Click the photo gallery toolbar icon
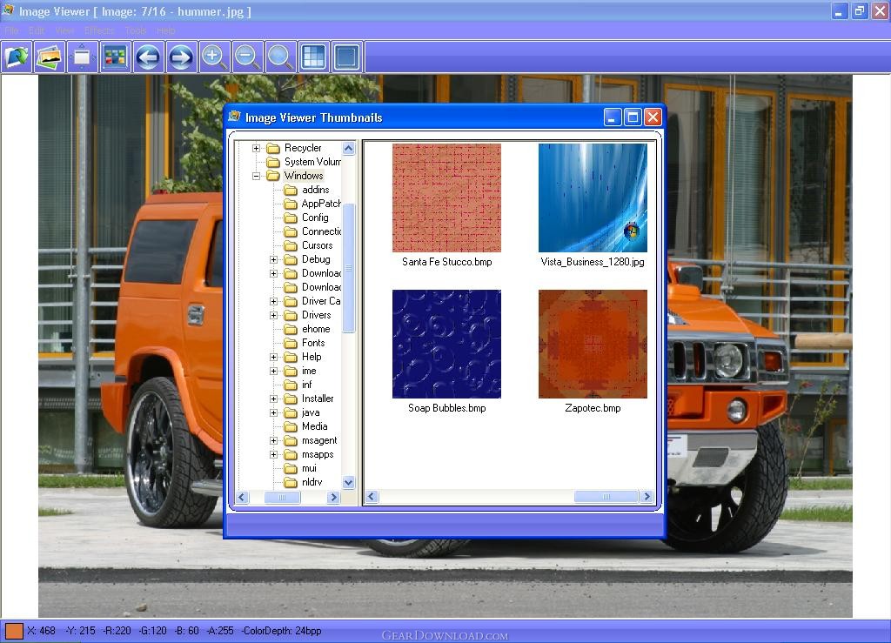 (50, 57)
